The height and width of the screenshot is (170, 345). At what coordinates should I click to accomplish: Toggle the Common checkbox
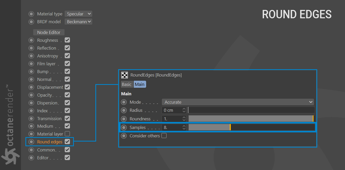[x=67, y=150]
